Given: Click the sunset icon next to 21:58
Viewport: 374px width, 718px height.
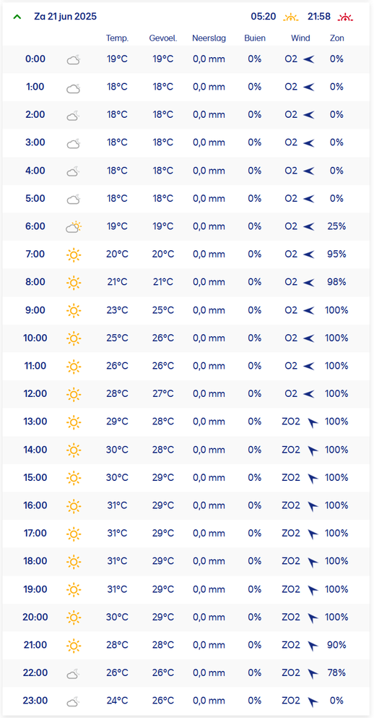Looking at the screenshot, I should pyautogui.click(x=346, y=17).
